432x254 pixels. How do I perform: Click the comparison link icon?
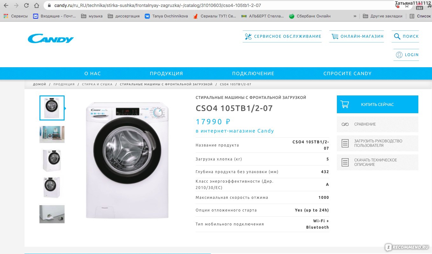click(345, 124)
